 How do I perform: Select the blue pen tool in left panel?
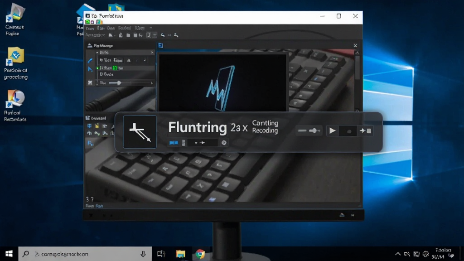(90, 61)
